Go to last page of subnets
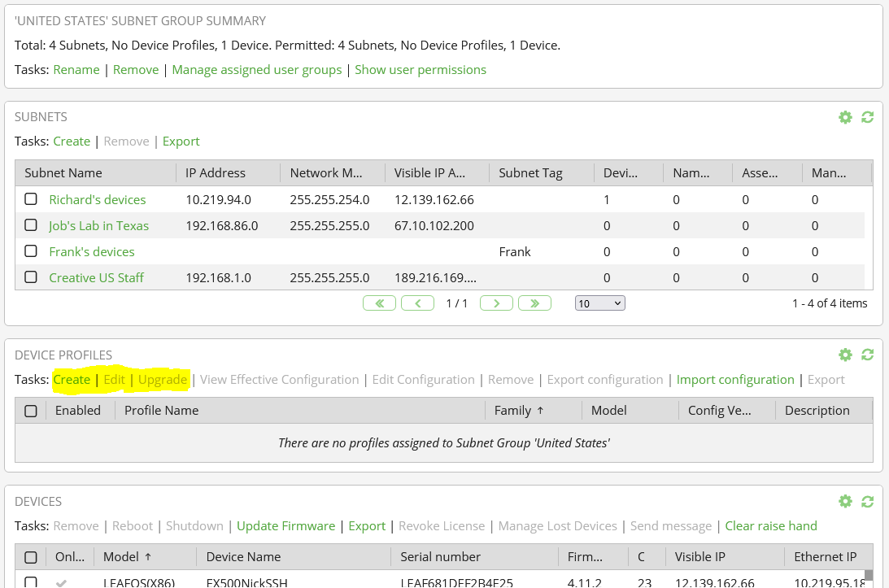Image resolution: width=889 pixels, height=588 pixels. [534, 303]
